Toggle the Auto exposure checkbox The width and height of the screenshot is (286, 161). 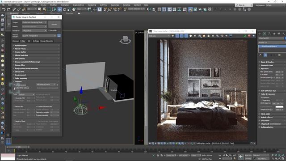(x=14, y=85)
